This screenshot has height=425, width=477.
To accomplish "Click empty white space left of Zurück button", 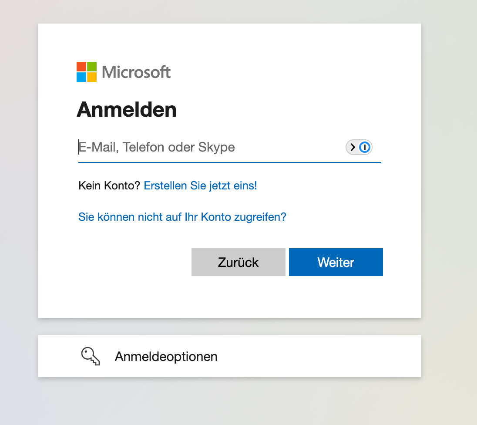I will [x=131, y=262].
